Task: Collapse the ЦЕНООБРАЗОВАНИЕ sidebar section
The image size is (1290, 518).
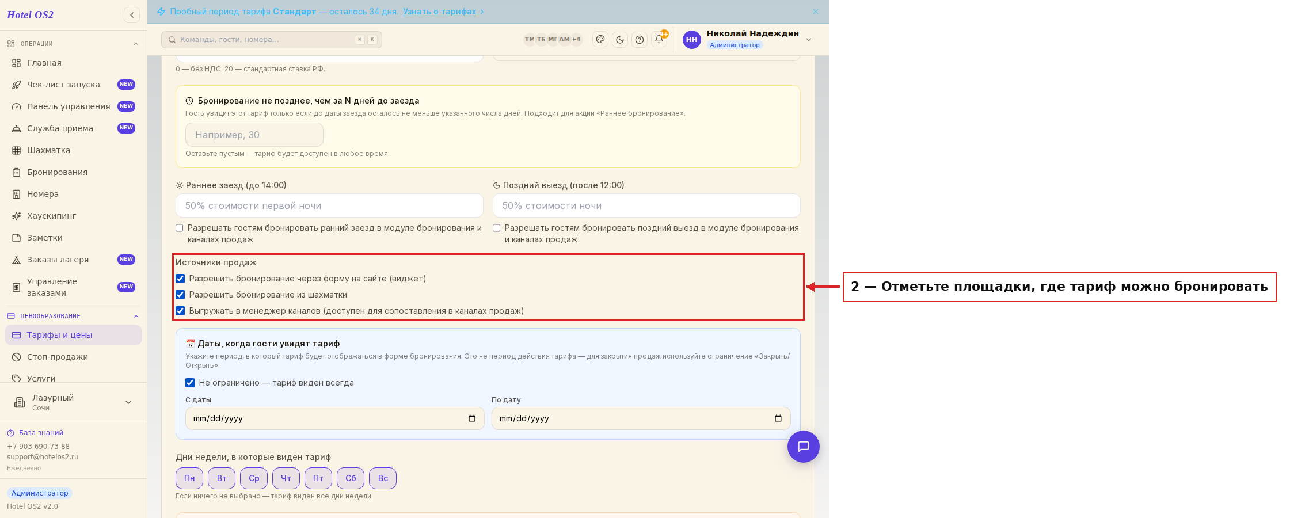Action: pos(136,316)
